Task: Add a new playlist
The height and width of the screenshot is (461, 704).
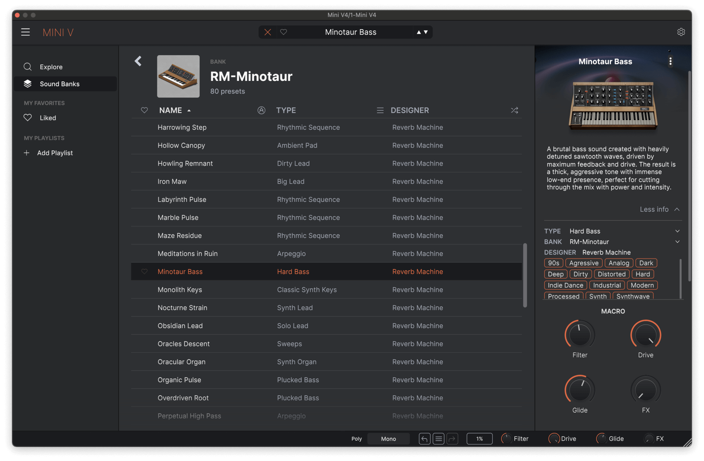Action: point(55,153)
